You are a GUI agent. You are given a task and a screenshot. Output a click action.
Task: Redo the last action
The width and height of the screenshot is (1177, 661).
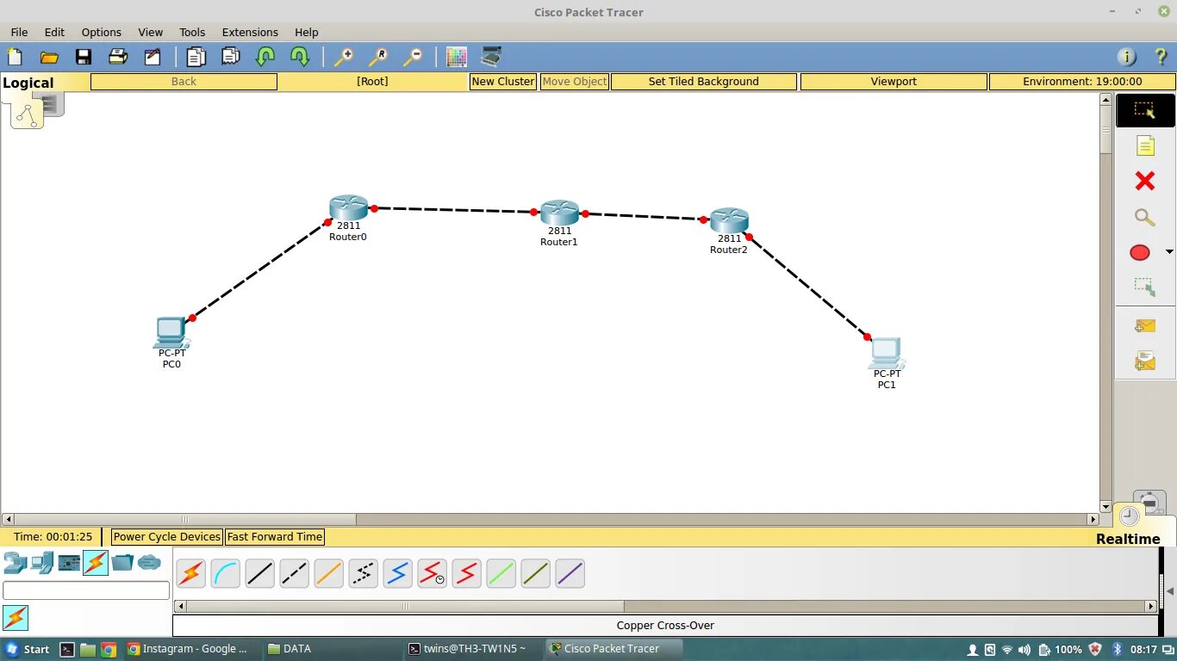300,58
